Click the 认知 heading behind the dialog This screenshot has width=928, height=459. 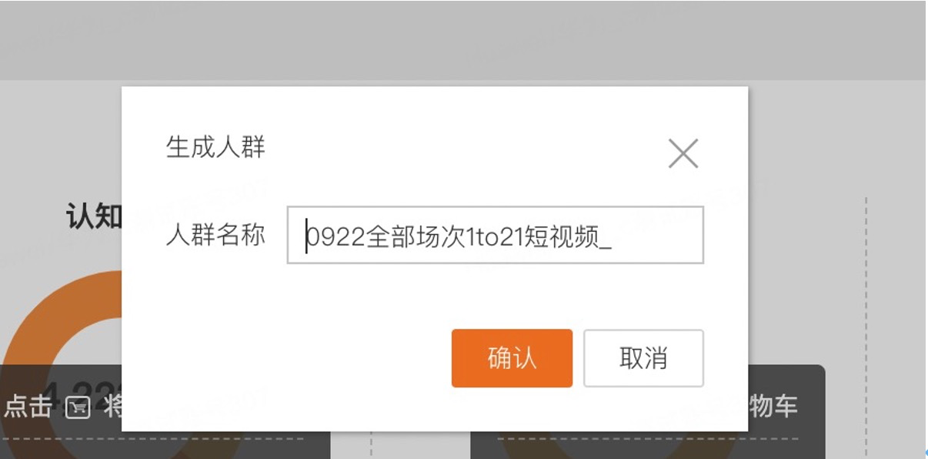94,217
